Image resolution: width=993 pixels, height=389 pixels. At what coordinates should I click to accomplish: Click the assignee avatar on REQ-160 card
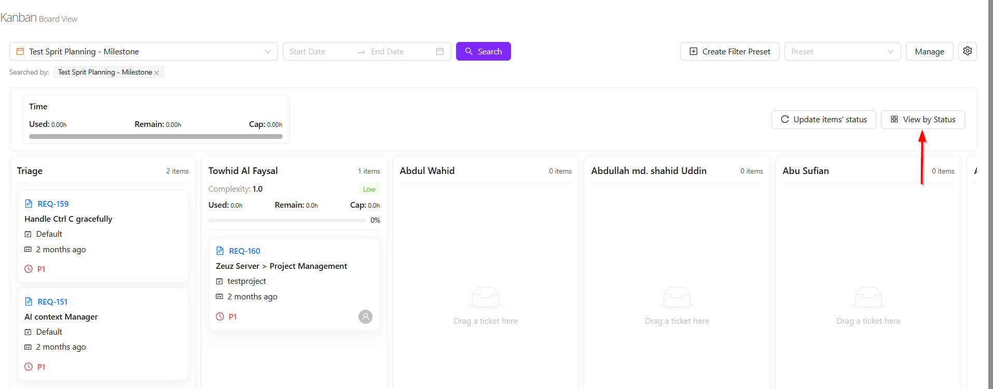click(x=365, y=316)
